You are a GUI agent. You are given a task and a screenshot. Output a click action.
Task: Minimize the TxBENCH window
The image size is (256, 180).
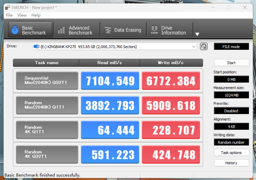pos(213,7)
